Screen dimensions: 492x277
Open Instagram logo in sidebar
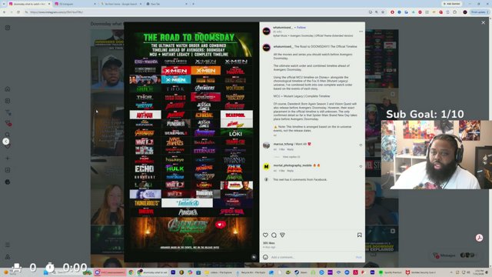tap(8, 28)
